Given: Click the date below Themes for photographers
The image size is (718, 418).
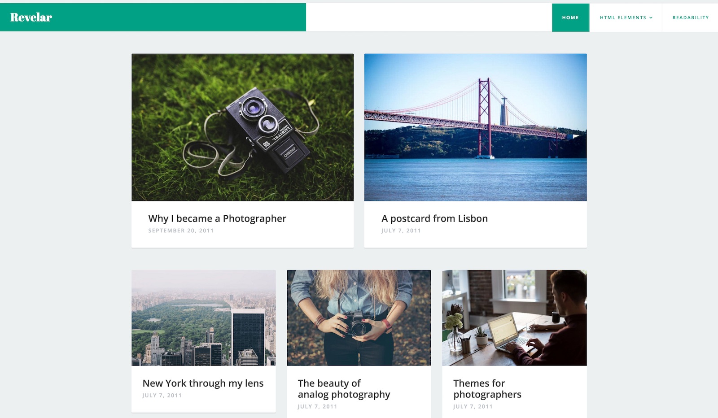Looking at the screenshot, I should point(473,407).
